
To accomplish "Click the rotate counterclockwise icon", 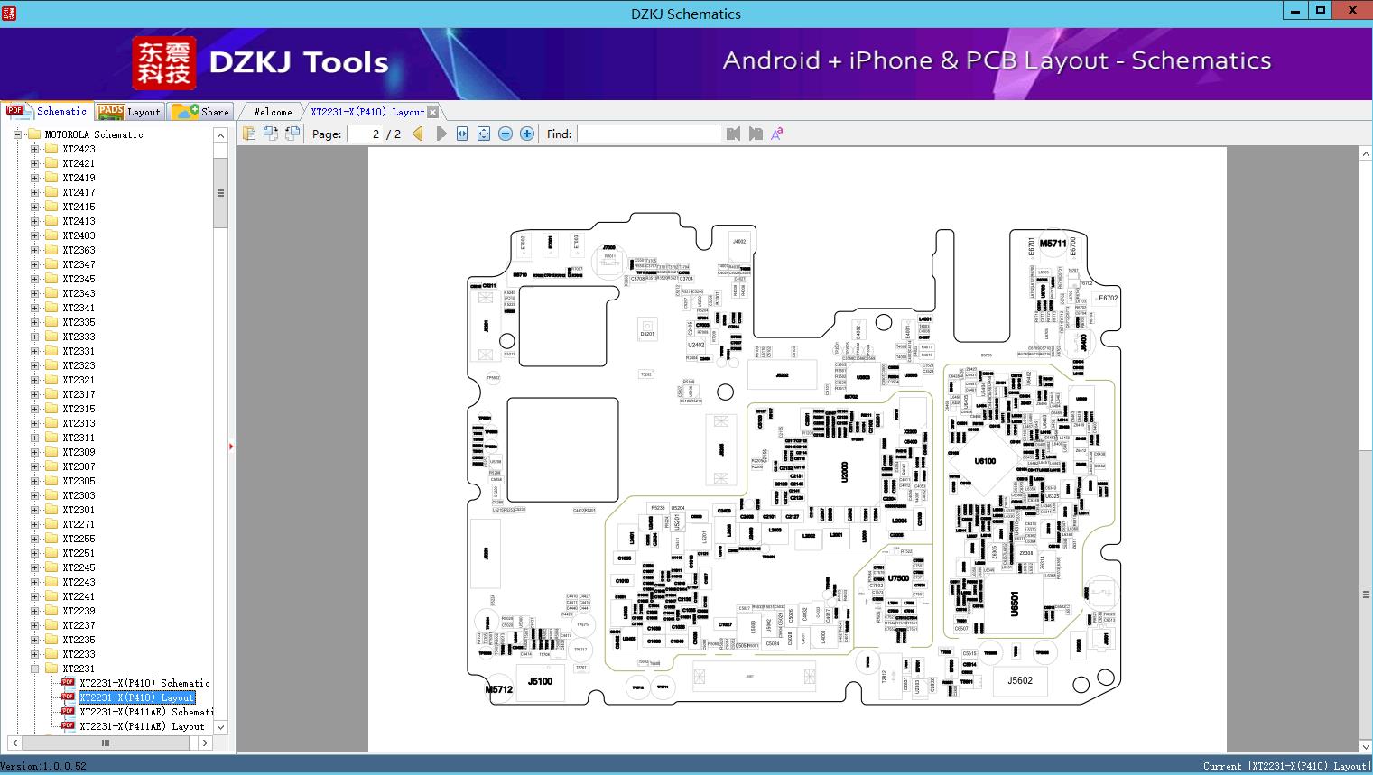I will (x=270, y=134).
